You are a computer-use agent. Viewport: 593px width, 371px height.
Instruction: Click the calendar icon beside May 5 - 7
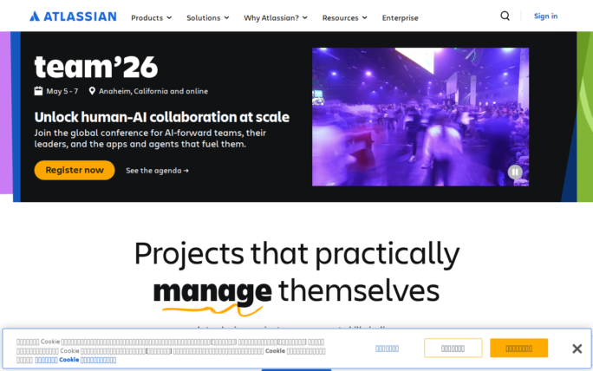coord(38,91)
